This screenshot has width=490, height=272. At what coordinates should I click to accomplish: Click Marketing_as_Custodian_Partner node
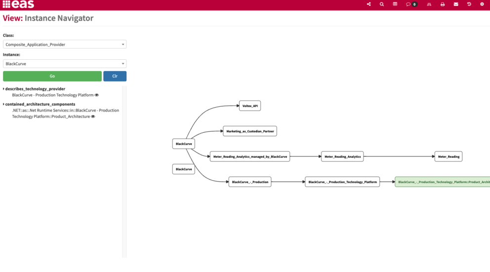pos(250,131)
